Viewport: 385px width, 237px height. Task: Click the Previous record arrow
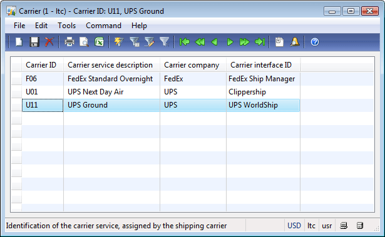[x=214, y=42]
